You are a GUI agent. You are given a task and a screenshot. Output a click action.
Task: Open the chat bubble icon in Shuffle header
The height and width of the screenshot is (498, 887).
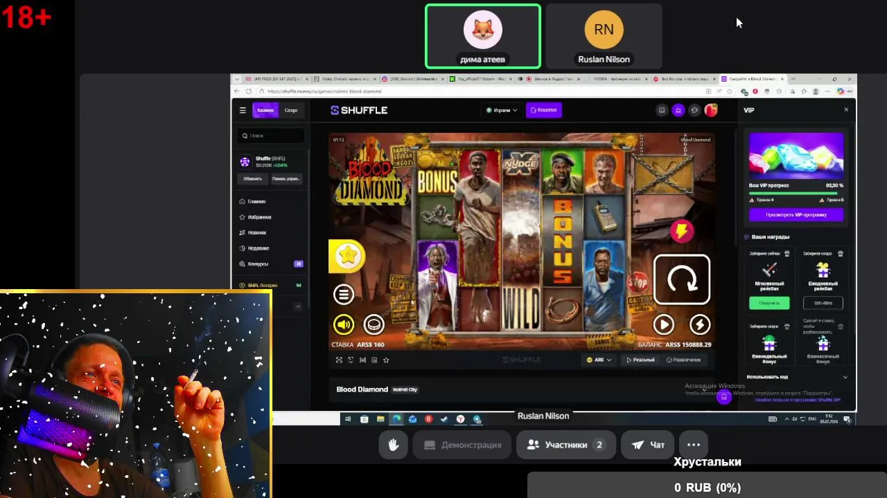pos(694,110)
